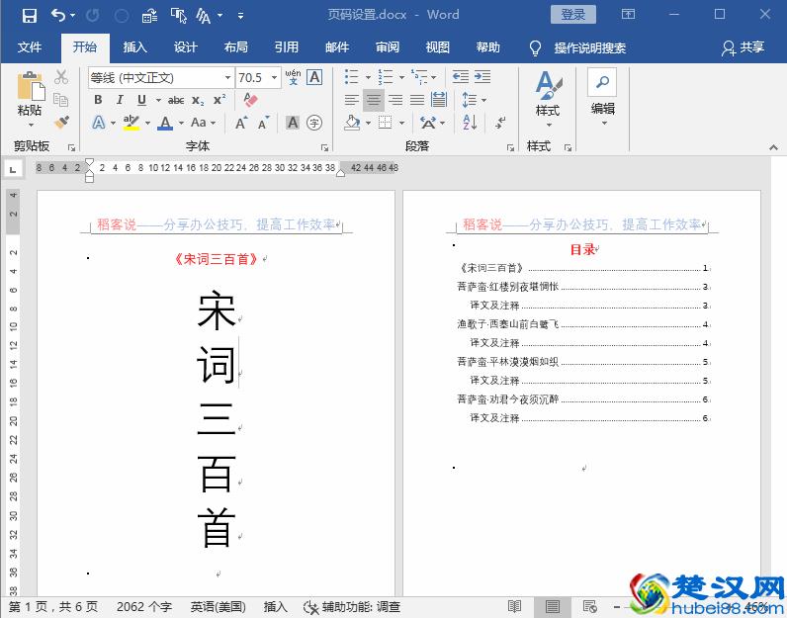Toggle italic formatting
The height and width of the screenshot is (618, 787).
click(120, 100)
